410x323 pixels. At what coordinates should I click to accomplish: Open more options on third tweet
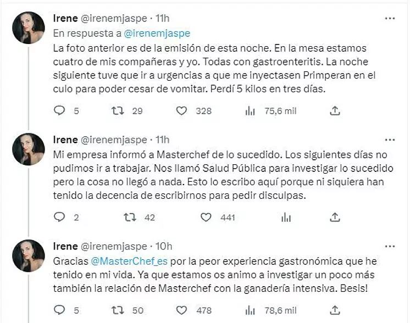[390, 246]
